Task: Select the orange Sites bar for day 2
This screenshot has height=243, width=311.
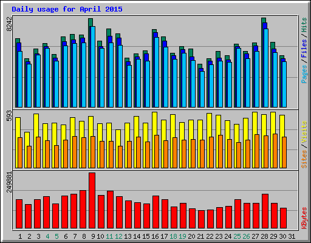Action: [x=29, y=157]
